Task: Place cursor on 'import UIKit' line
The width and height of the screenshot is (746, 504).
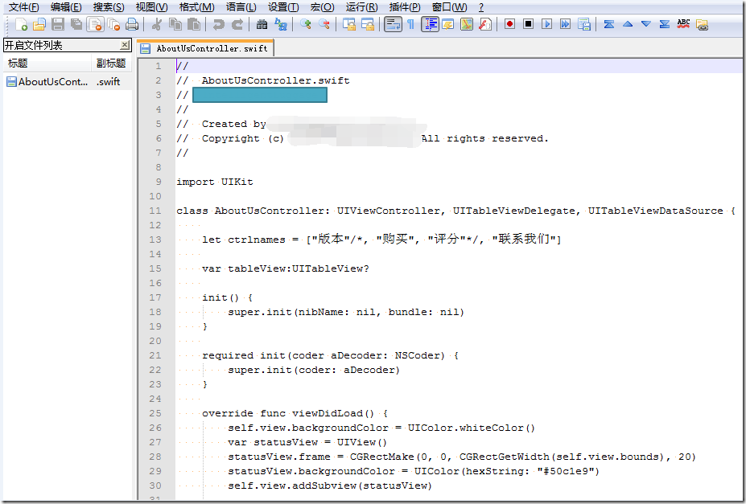Action: pos(215,182)
